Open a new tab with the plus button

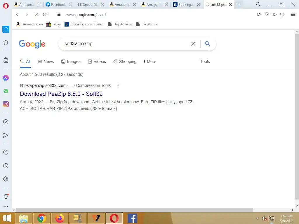[x=239, y=4]
